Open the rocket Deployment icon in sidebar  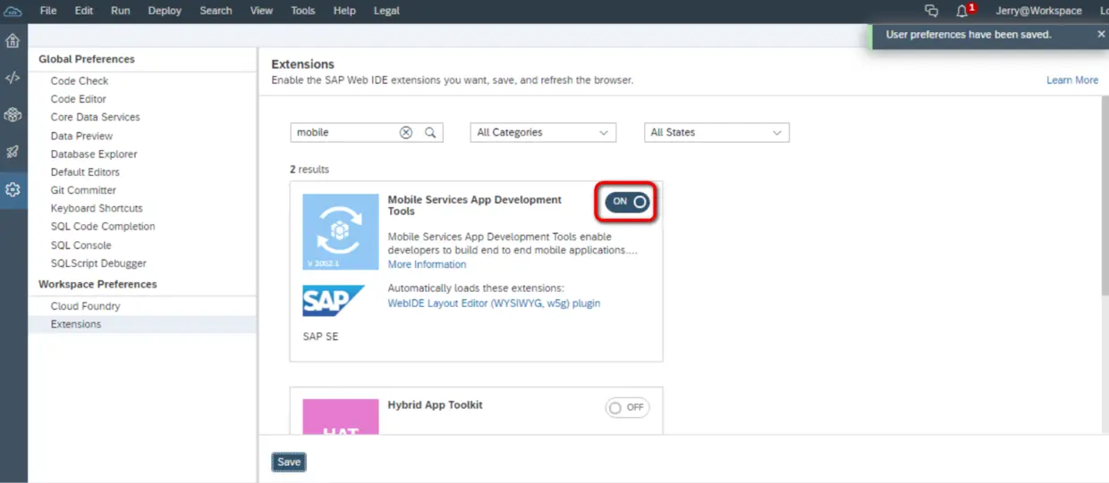point(13,152)
